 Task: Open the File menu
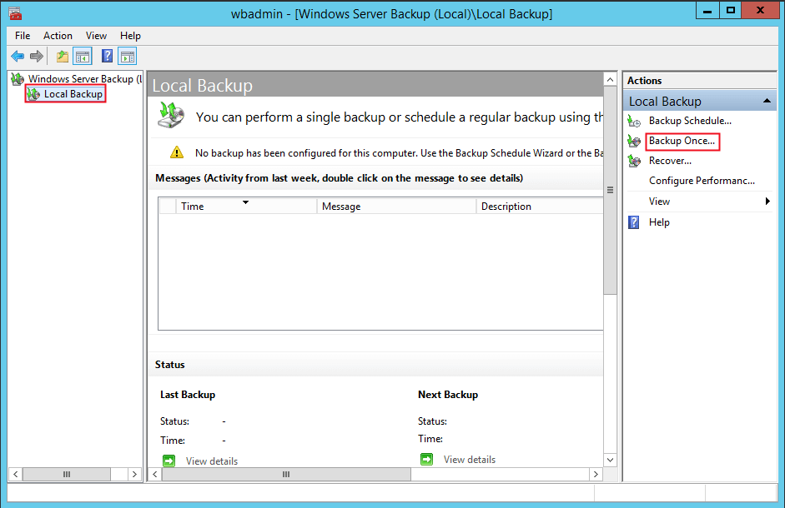23,36
